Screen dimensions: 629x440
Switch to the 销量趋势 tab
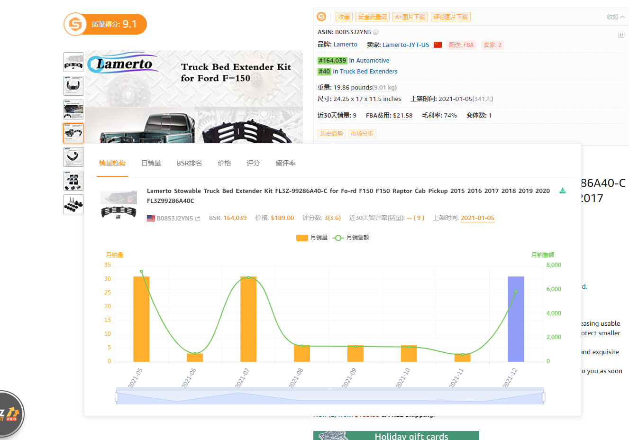[112, 163]
